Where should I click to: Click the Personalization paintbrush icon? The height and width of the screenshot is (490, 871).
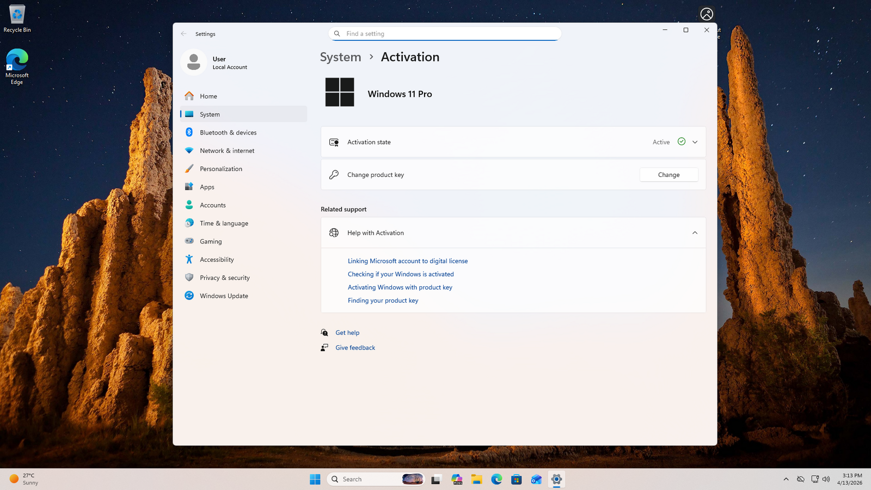[x=189, y=169]
